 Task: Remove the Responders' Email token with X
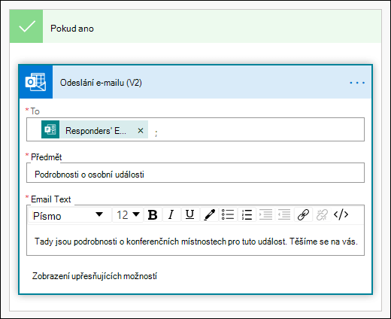coord(141,130)
